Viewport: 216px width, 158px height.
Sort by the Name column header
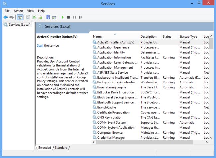point(115,36)
